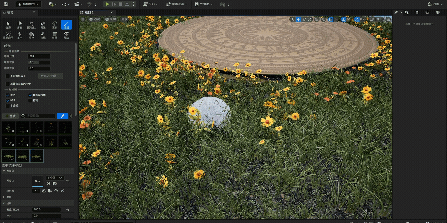This screenshot has height=223, width=447.
Task: Choose the 套索 lasso tool
Action: (x=55, y=25)
